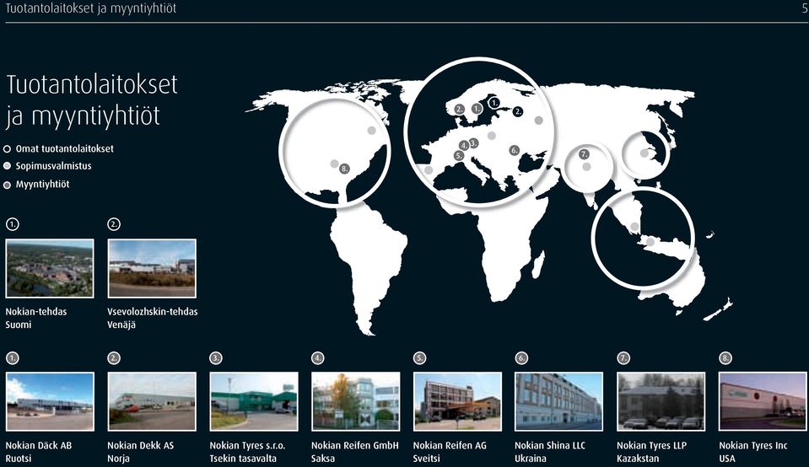
Task: Select map marker 4 in Germany
Action: (464, 145)
